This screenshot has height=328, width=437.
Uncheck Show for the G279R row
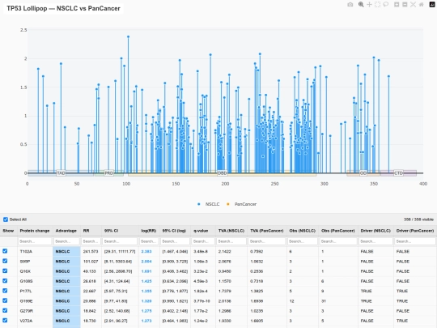click(x=5, y=310)
